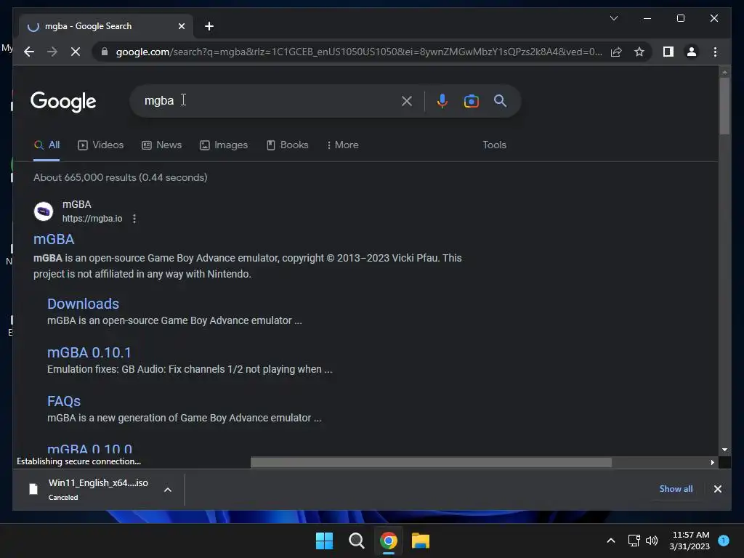Image resolution: width=744 pixels, height=558 pixels.
Task: Open Windows Start menu
Action: point(325,541)
